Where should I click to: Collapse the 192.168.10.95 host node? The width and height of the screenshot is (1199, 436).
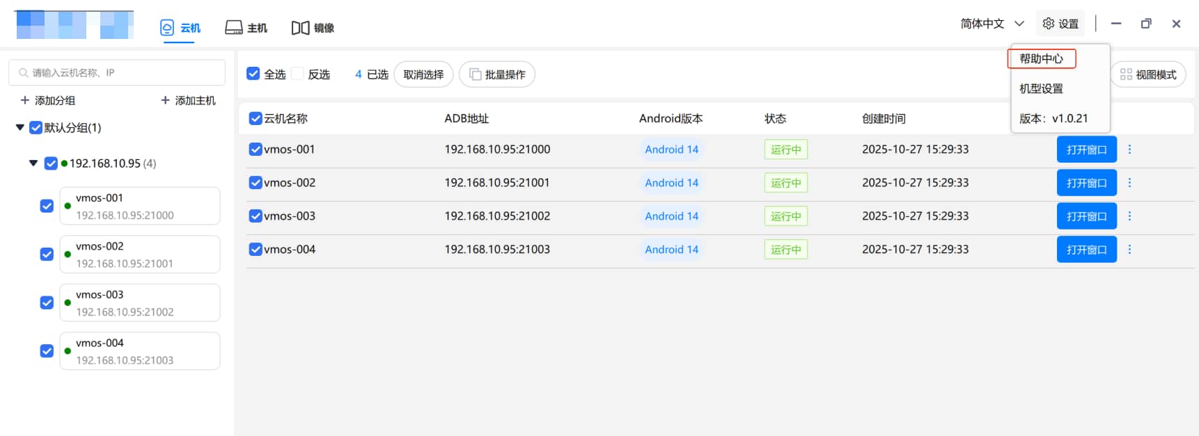(x=33, y=163)
